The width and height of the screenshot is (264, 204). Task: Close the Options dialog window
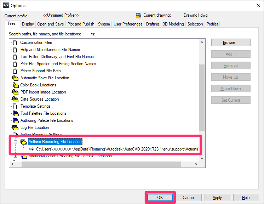[x=258, y=5]
